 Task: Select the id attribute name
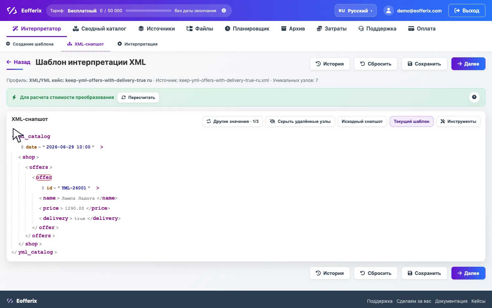[49, 188]
